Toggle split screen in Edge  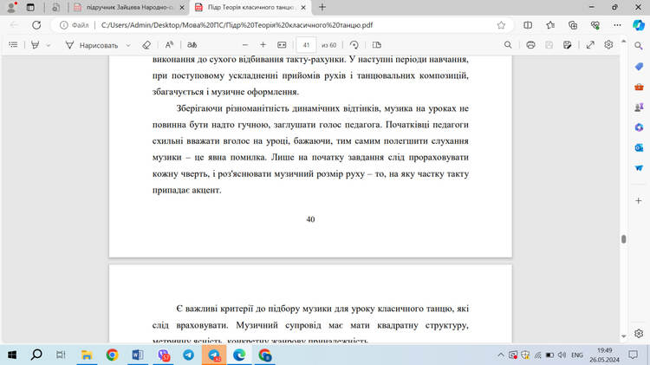[x=528, y=25]
